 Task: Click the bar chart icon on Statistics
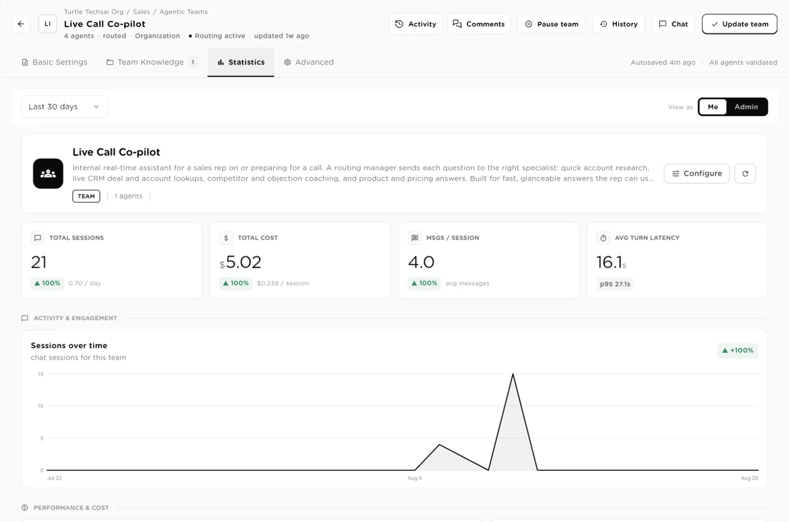click(221, 62)
